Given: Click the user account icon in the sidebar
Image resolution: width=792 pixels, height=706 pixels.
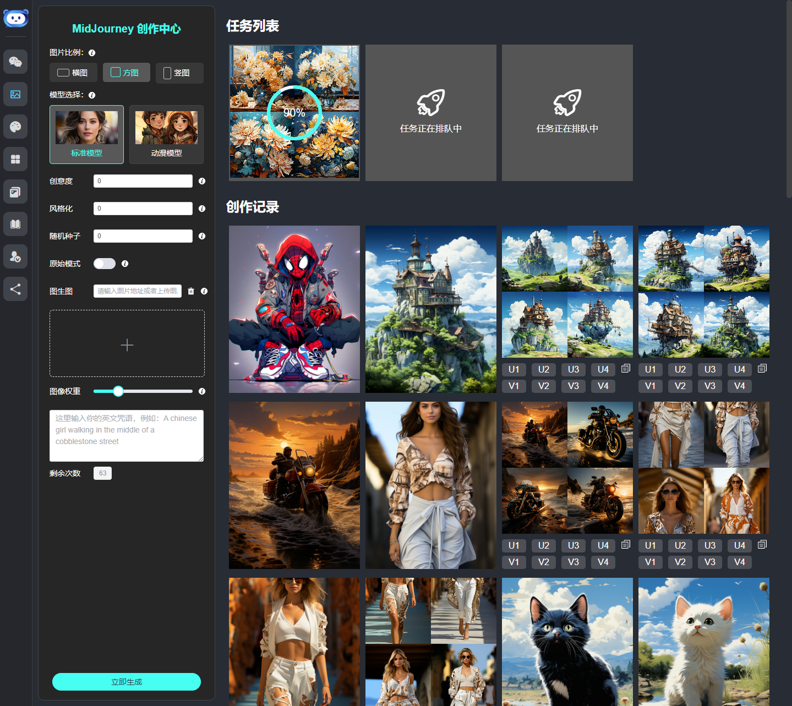Looking at the screenshot, I should [15, 256].
